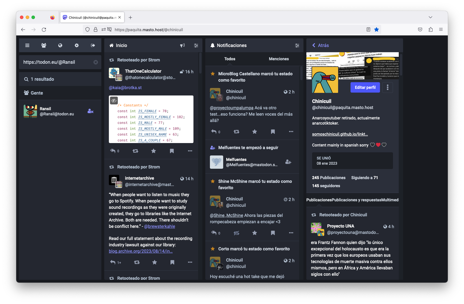
Task: Bookmark the @proyectoumpalumpa status
Action: pyautogui.click(x=273, y=132)
